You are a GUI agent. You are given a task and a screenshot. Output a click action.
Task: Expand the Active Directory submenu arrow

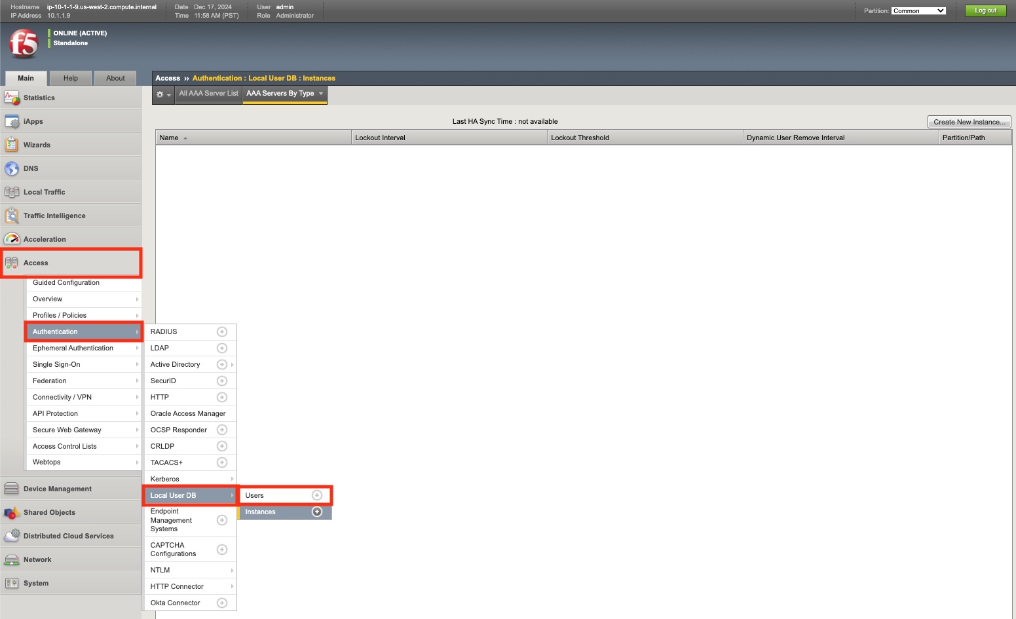(232, 364)
